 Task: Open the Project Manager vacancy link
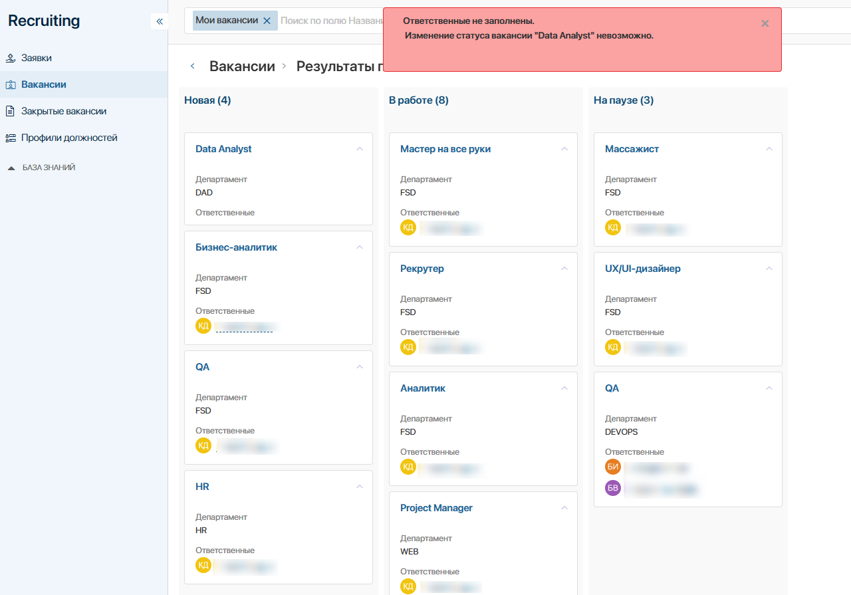(x=436, y=508)
